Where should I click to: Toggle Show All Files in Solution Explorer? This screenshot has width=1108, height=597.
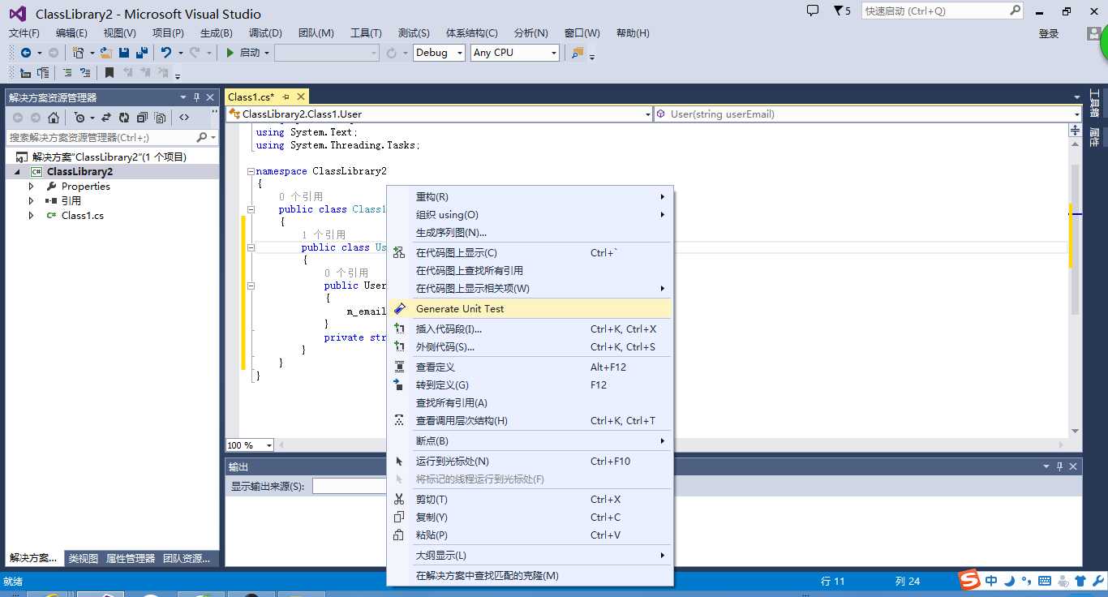(x=160, y=118)
